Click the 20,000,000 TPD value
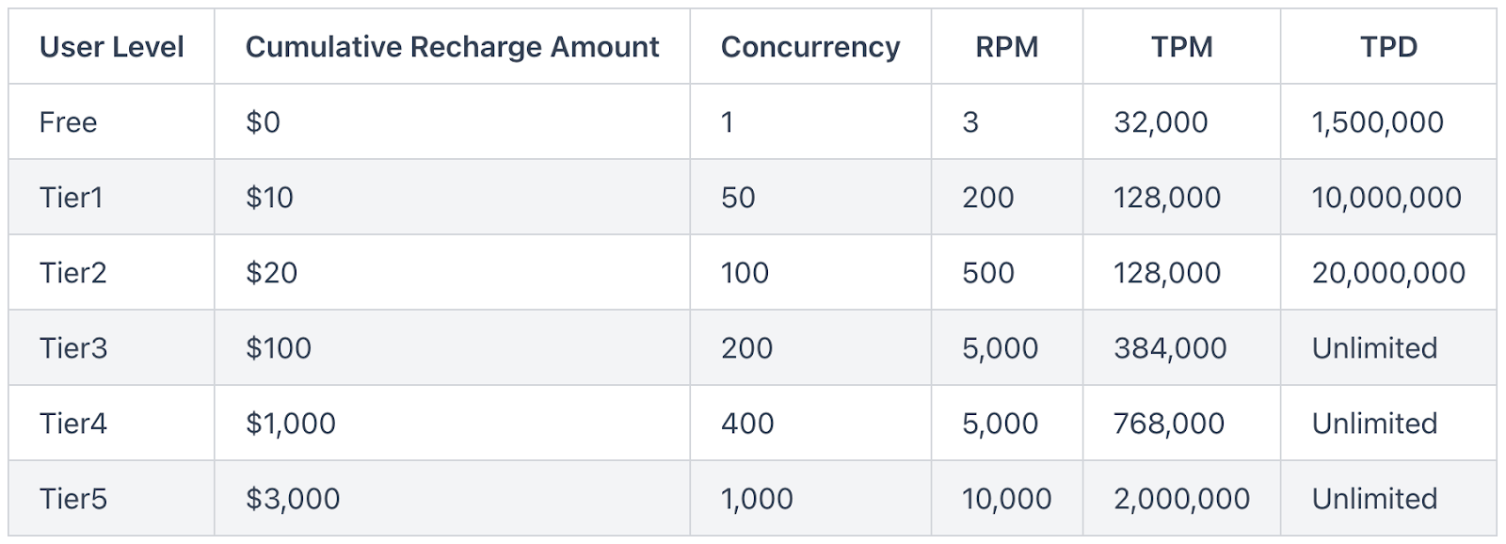1506x544 pixels. point(1388,273)
